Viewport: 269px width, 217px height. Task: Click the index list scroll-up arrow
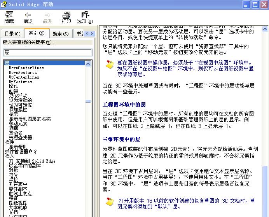click(x=88, y=64)
